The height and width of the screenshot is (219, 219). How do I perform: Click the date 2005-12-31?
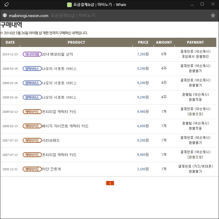10,169
